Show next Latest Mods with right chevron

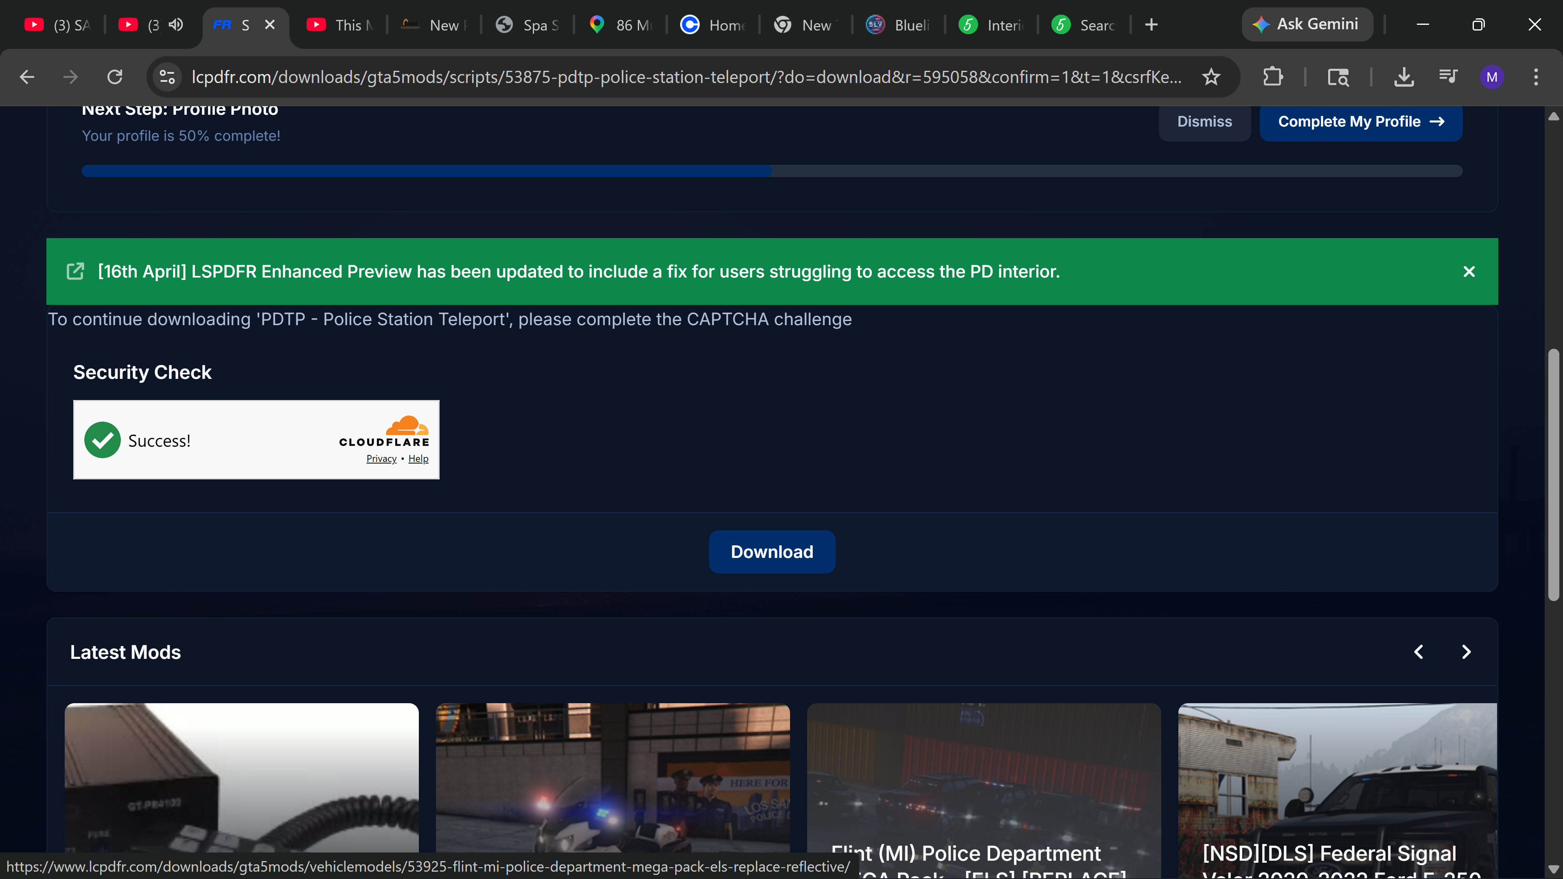click(1466, 652)
